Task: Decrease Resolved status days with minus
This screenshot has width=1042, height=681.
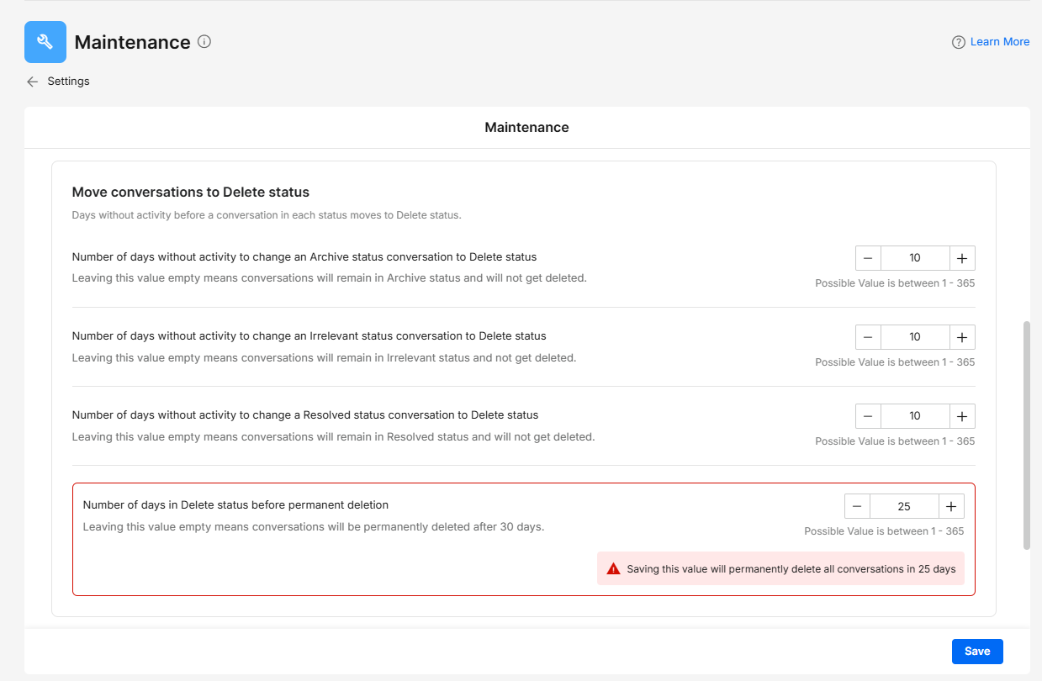Action: point(868,416)
